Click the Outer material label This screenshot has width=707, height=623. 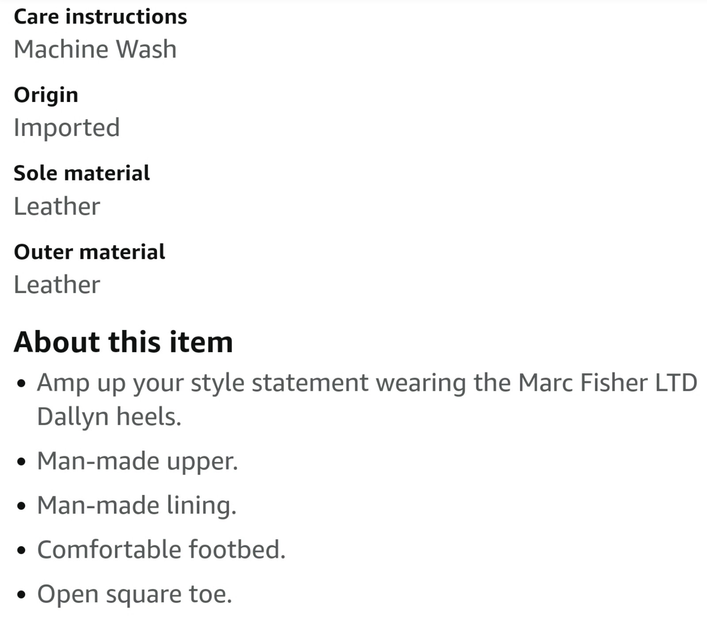click(89, 252)
